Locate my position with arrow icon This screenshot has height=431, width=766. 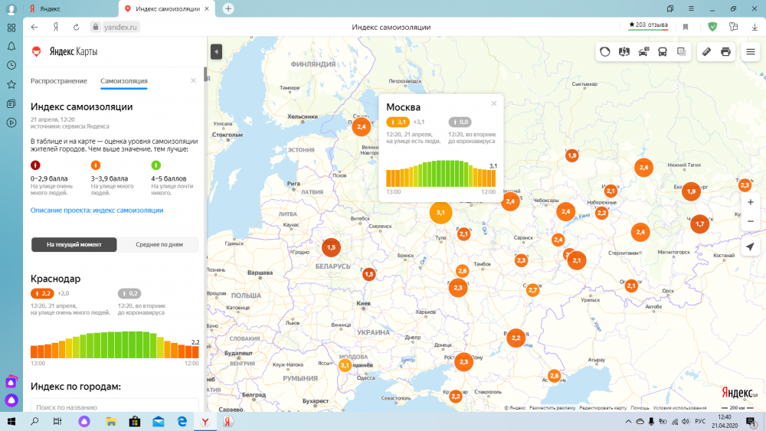click(x=751, y=247)
